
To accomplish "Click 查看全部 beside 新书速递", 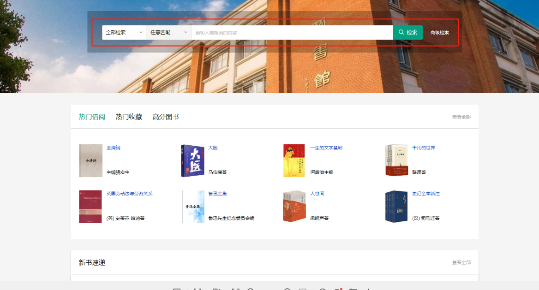I will coord(461,262).
